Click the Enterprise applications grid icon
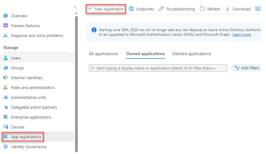This screenshot has width=266, height=154. (6, 117)
